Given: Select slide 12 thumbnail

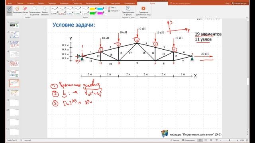Looking at the screenshot, I should [14, 132].
